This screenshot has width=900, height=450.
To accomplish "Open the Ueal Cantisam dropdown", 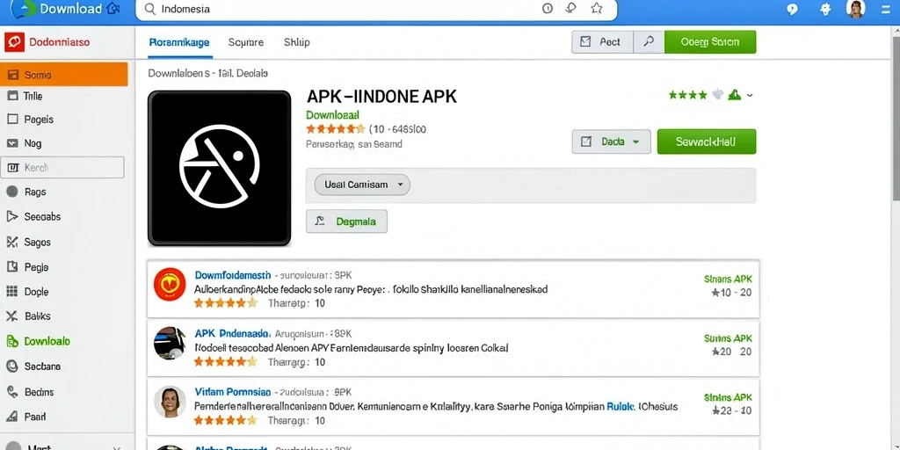I will pyautogui.click(x=362, y=185).
